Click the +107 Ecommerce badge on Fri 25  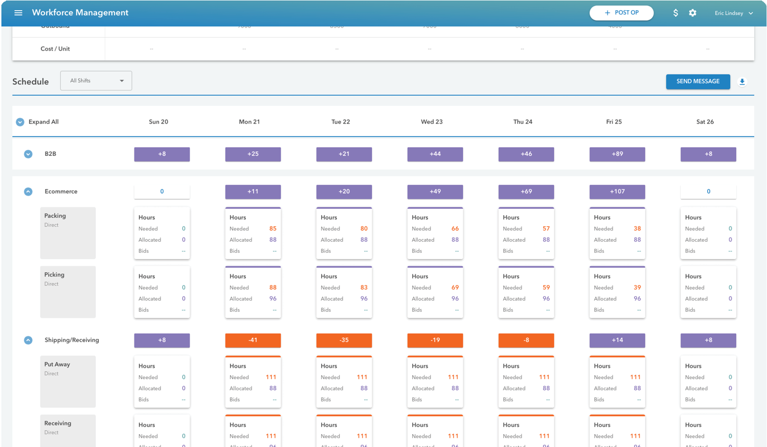pyautogui.click(x=617, y=192)
